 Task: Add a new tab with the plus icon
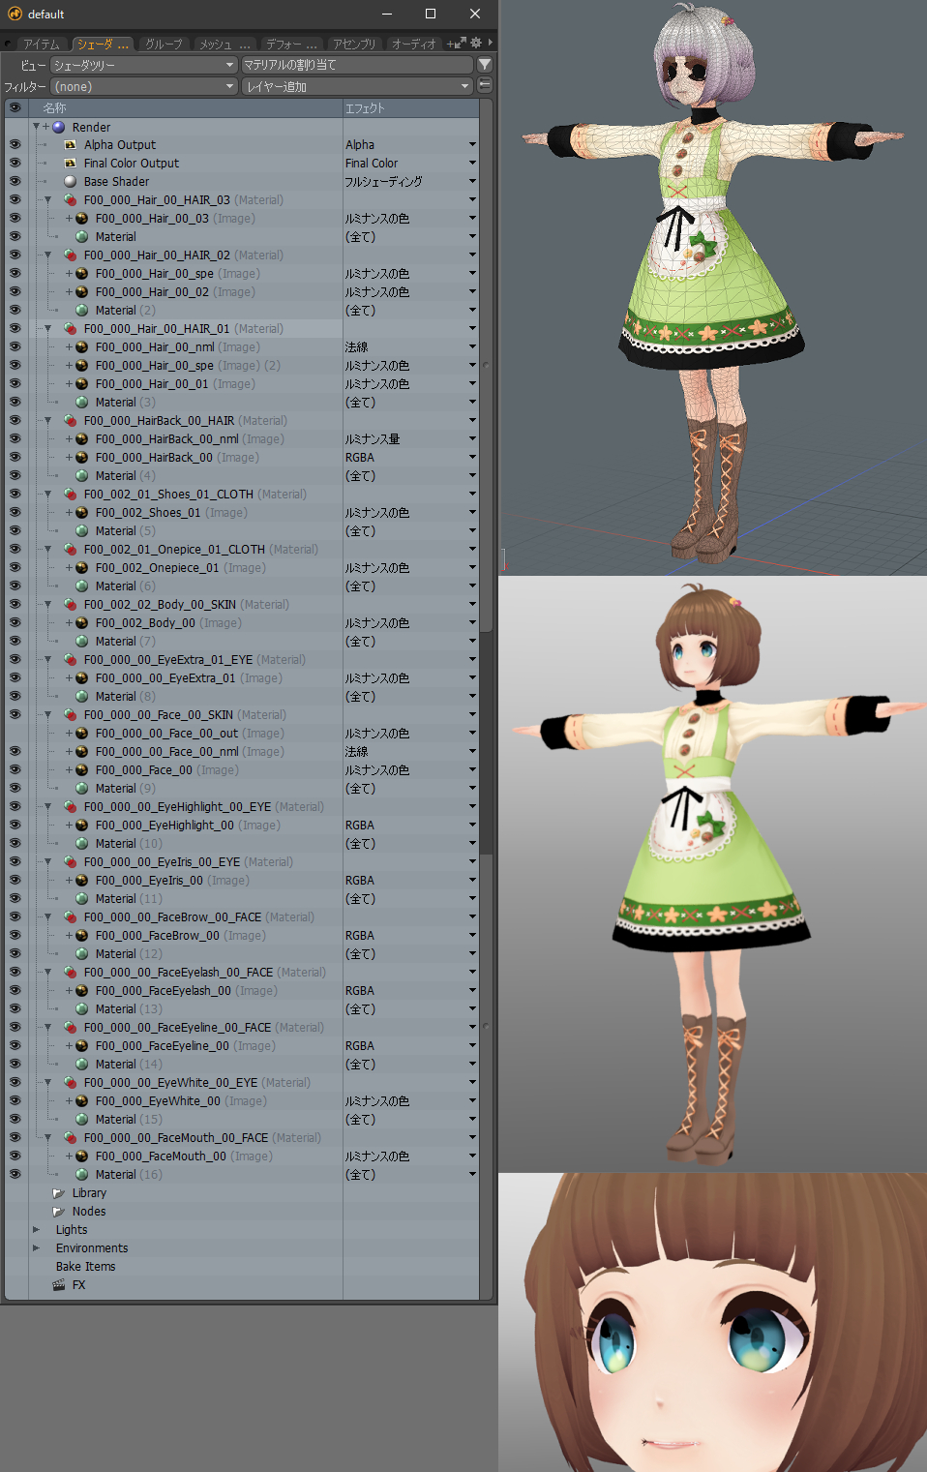(x=450, y=44)
